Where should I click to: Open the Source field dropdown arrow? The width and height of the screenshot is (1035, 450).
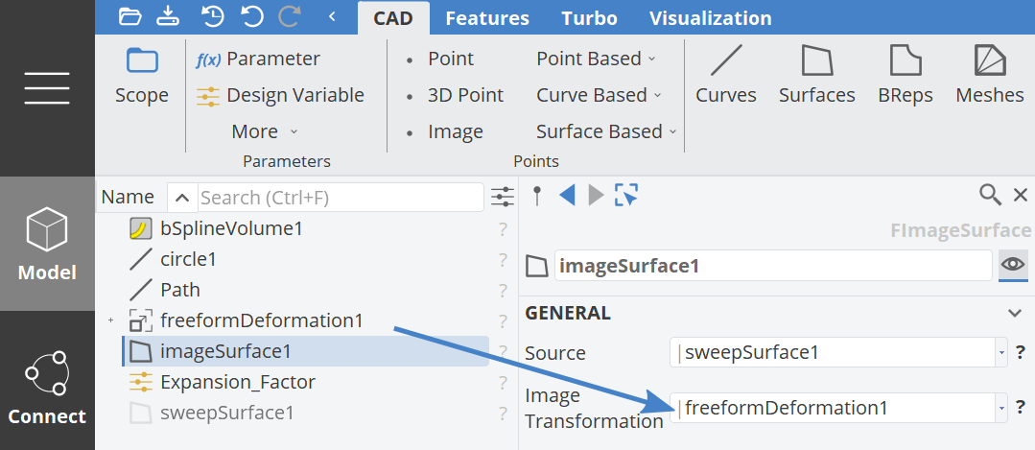[x=1001, y=353]
